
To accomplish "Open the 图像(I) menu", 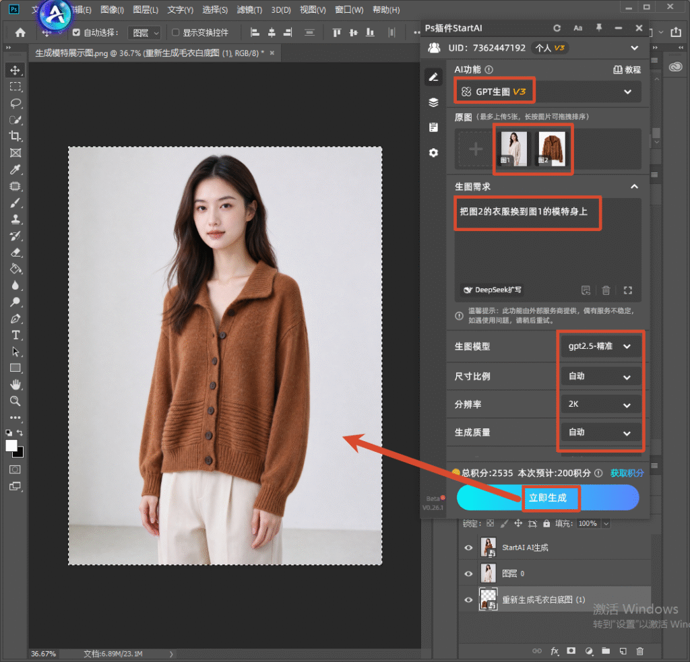I will click(112, 9).
